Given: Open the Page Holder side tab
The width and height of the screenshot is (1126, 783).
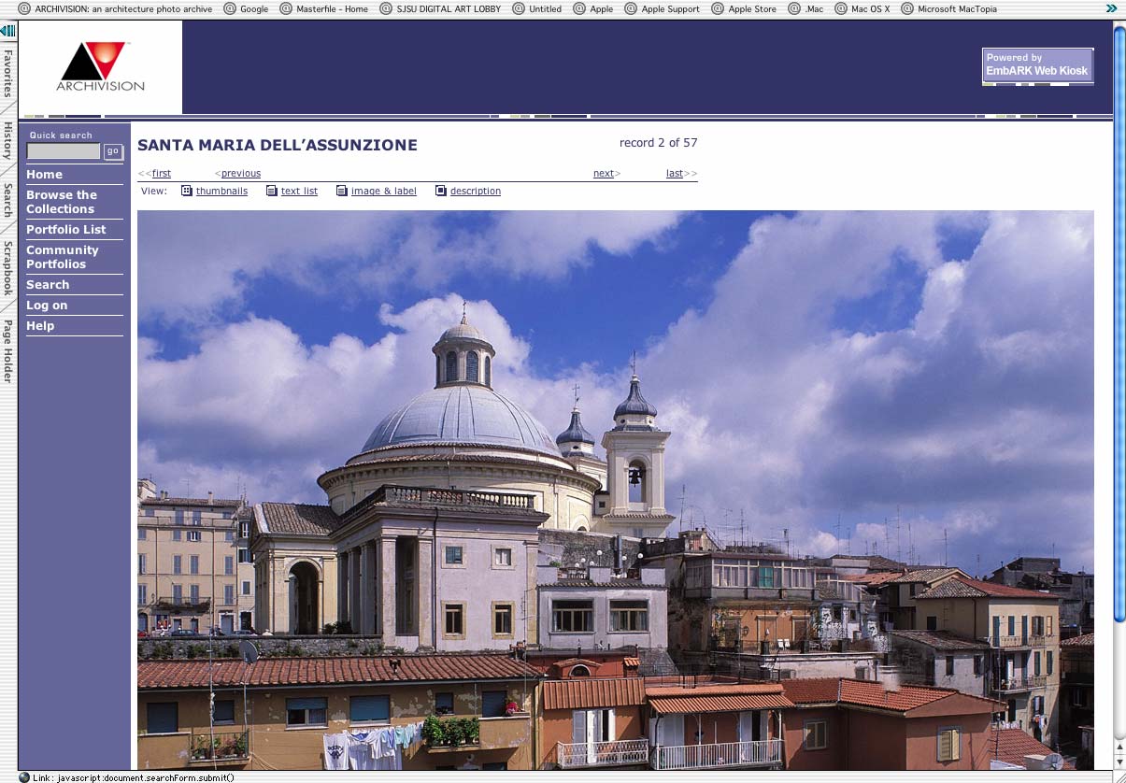Looking at the screenshot, I should click(x=7, y=350).
